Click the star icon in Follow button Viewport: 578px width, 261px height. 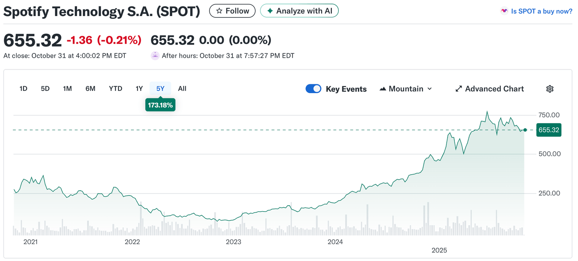[x=219, y=11]
